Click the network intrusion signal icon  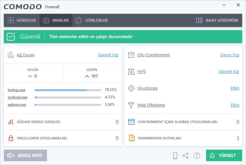click(x=11, y=122)
